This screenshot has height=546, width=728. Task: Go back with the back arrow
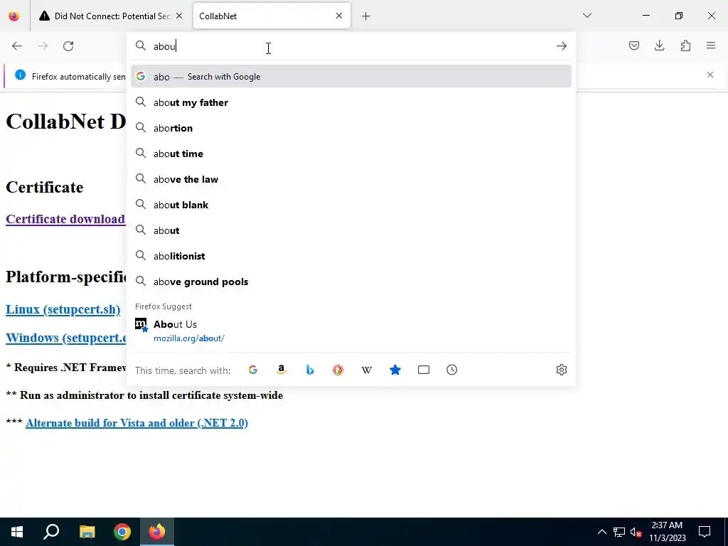tap(17, 46)
